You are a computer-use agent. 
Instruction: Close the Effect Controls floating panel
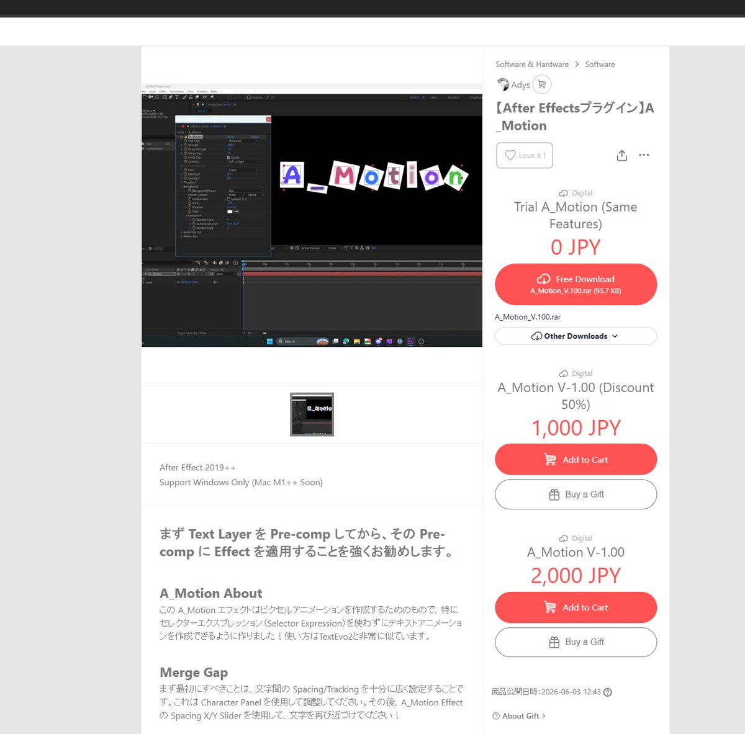[268, 119]
